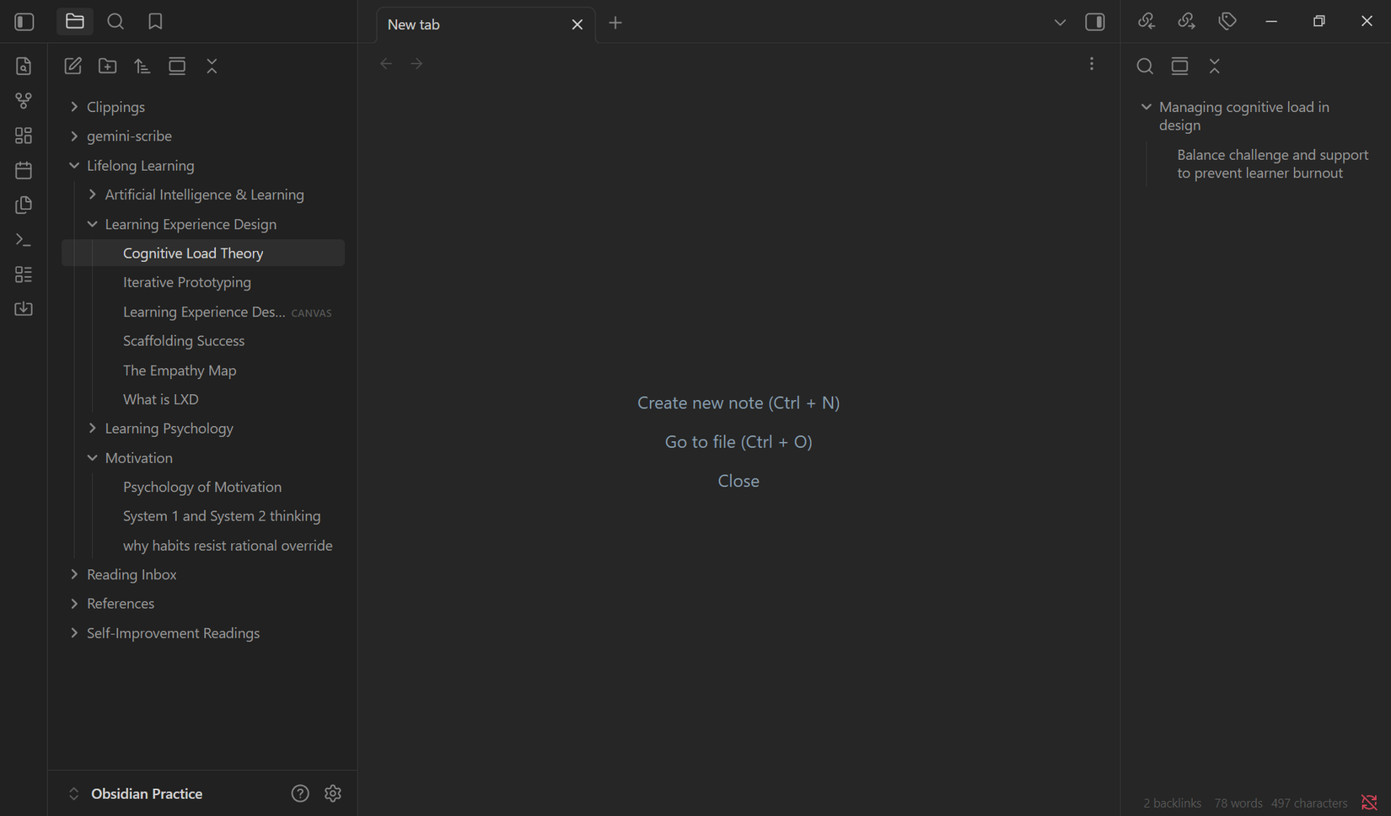Click the Close link in empty tab
Viewport: 1391px width, 816px height.
click(x=738, y=481)
